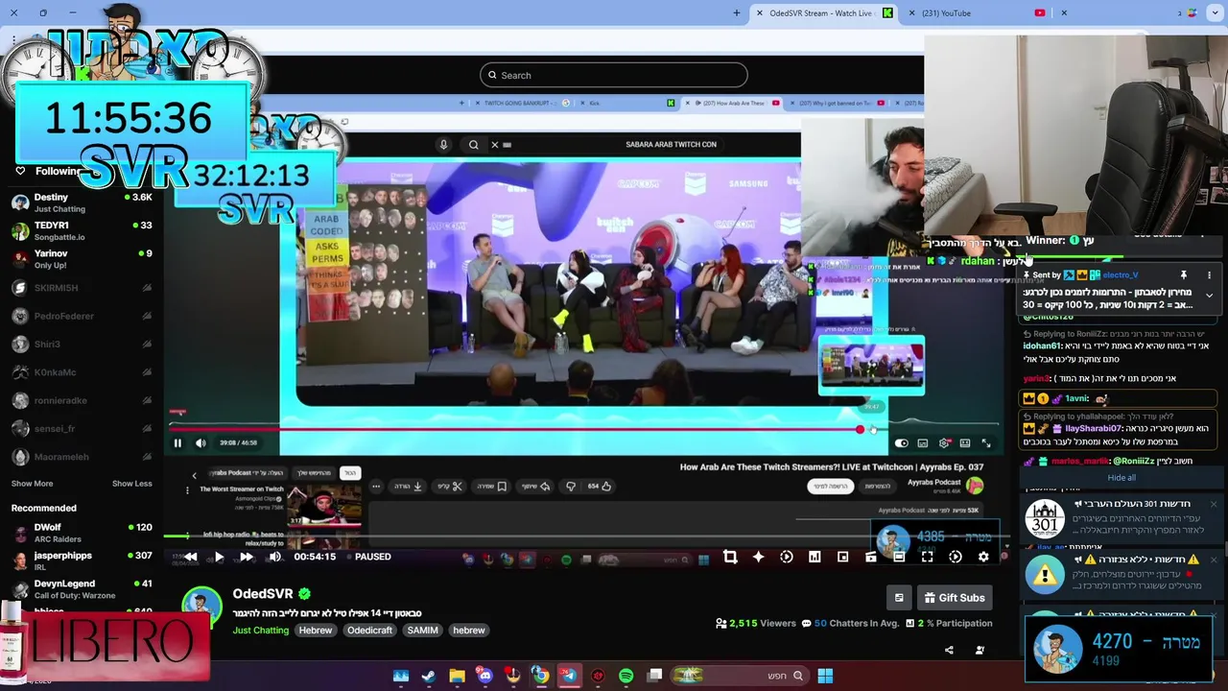
Task: Open 'The Worst Streamer on Twitch' thumbnail
Action: pos(323,505)
